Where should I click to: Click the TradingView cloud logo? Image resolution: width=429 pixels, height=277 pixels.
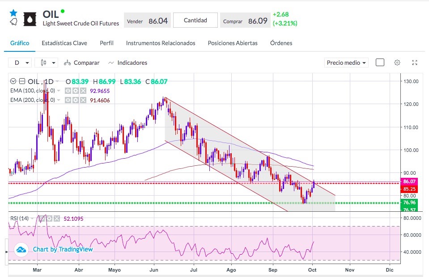point(21,249)
